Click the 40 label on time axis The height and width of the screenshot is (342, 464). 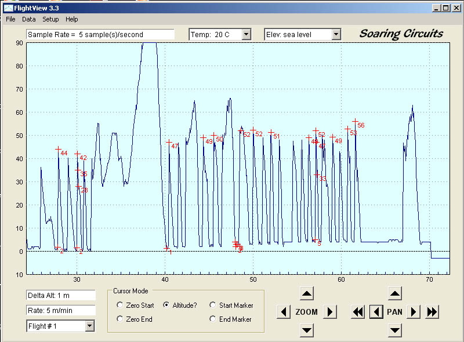click(x=165, y=279)
